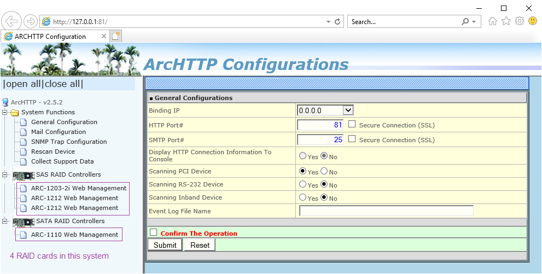Image resolution: width=542 pixels, height=274 pixels.
Task: Click the HTTP Port# input field
Action: 320,125
